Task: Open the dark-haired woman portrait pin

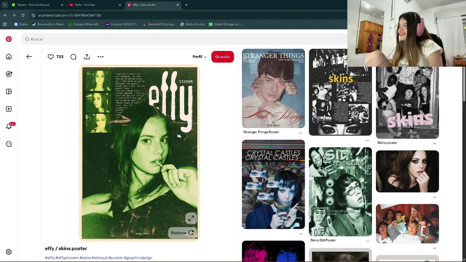Action: point(407,171)
